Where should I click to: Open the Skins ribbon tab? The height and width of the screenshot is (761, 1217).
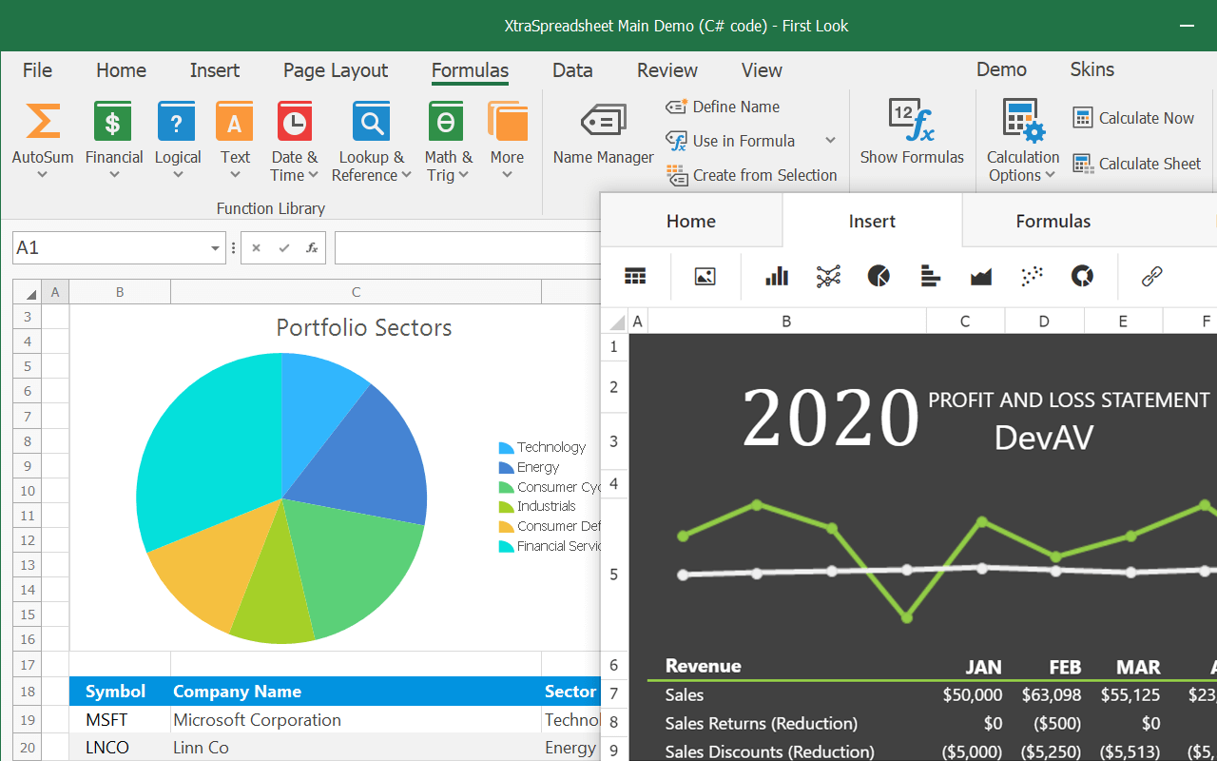tap(1091, 69)
